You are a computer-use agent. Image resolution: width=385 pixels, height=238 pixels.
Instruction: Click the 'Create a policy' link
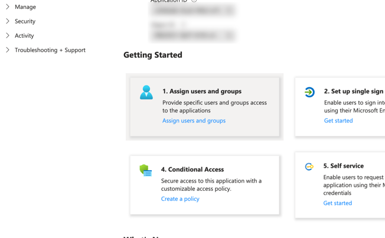point(180,199)
